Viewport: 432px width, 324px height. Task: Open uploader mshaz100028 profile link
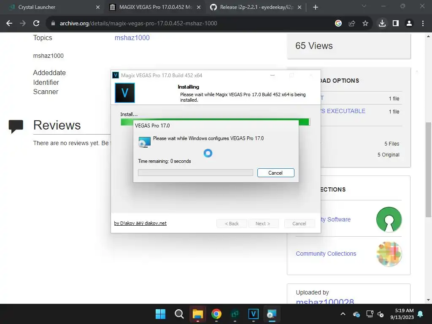pos(325,301)
